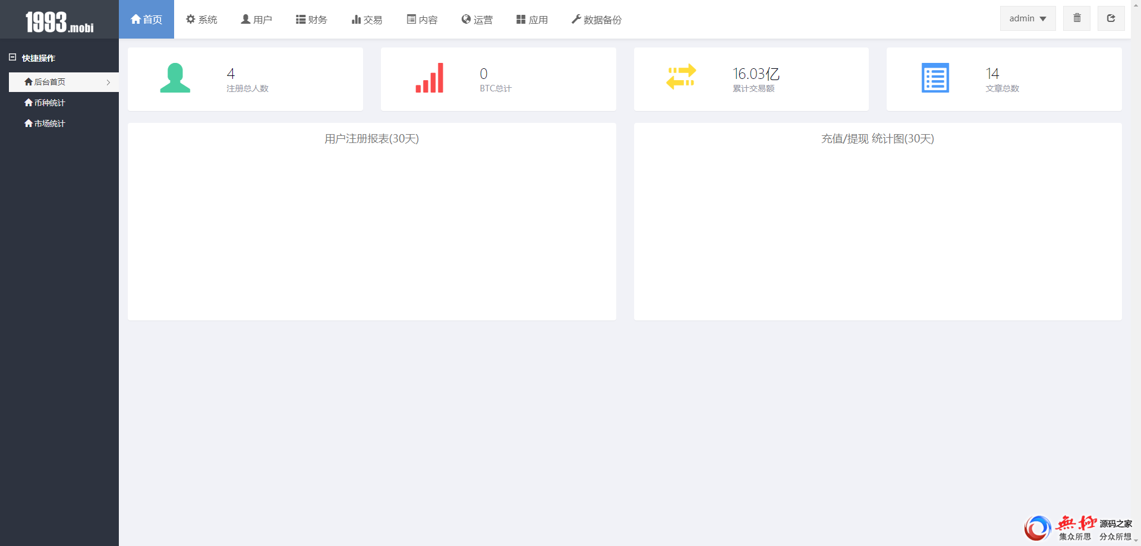This screenshot has width=1141, height=546.
Task: Click the BTC total value 0
Action: pyautogui.click(x=484, y=74)
